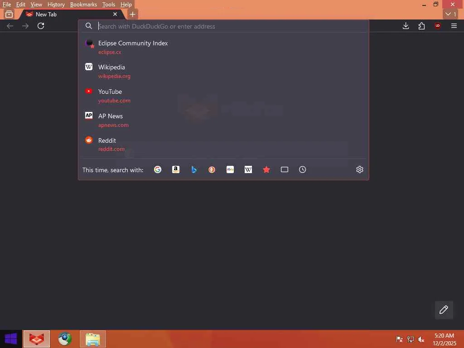Click the browser icon in the taskbar
464x348 pixels.
click(37, 339)
